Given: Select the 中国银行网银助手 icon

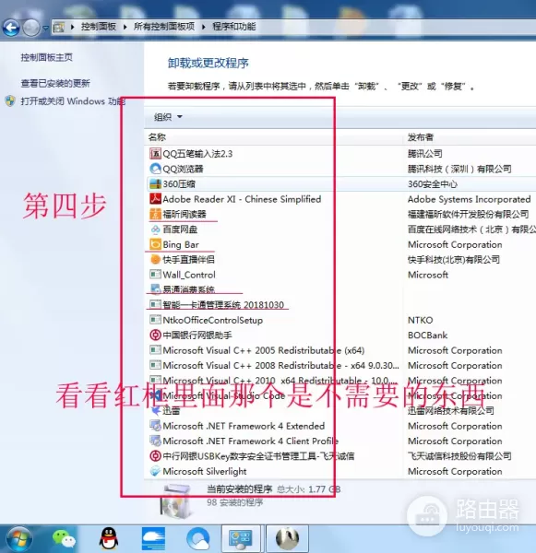Looking at the screenshot, I should pos(155,335).
